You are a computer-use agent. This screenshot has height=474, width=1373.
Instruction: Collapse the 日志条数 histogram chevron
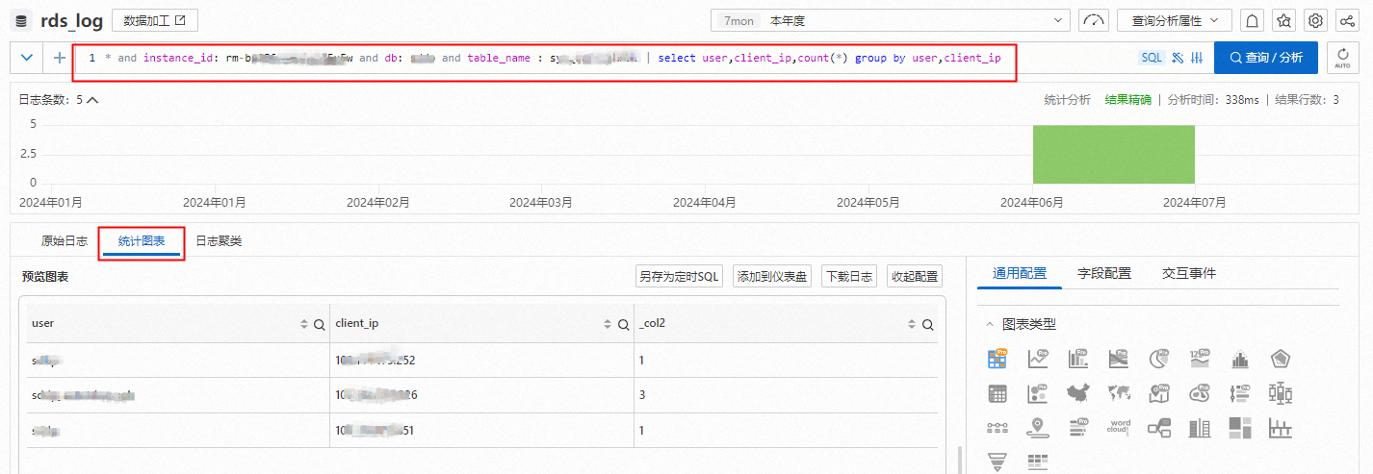point(92,99)
